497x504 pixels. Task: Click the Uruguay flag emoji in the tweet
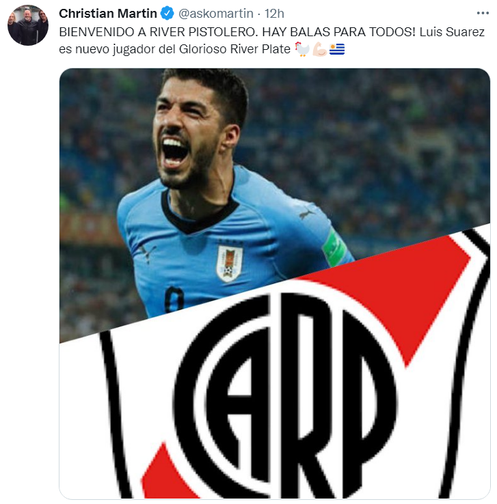[337, 49]
